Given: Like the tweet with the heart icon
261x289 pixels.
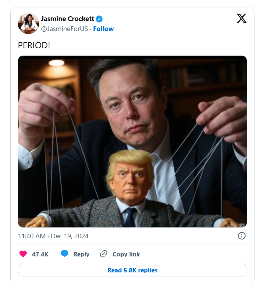Looking at the screenshot, I should tap(23, 254).
